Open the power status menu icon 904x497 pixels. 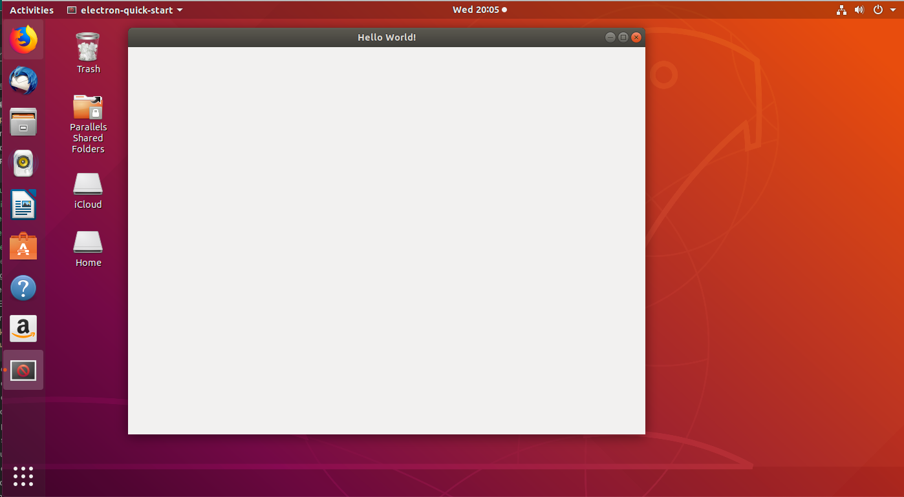(x=877, y=10)
